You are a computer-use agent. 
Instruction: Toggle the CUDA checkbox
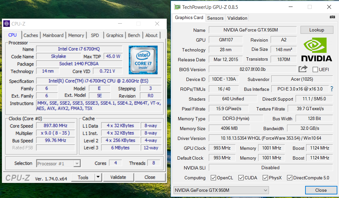(x=241, y=178)
